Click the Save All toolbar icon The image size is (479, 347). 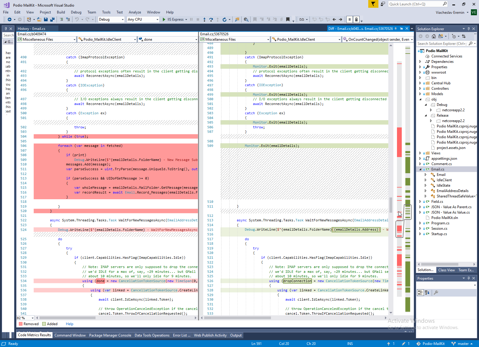tap(52, 19)
